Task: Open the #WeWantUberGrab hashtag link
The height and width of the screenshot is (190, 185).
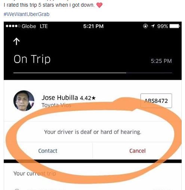Action: [x=27, y=14]
